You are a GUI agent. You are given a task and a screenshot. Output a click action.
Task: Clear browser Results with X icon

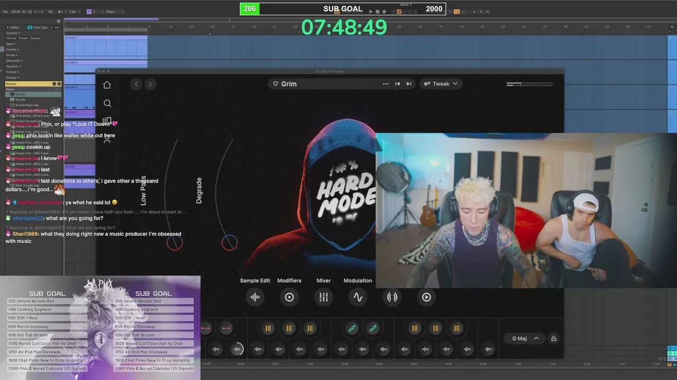coord(54,84)
